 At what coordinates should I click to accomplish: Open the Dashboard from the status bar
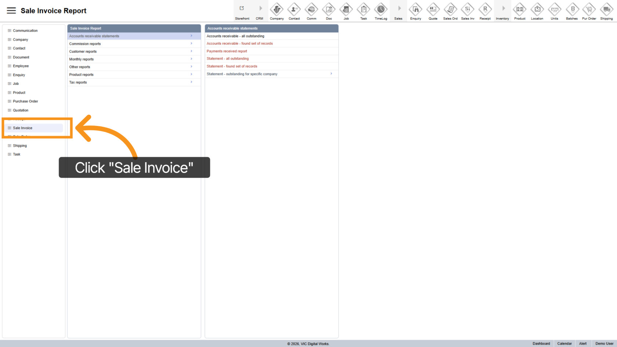(541, 343)
